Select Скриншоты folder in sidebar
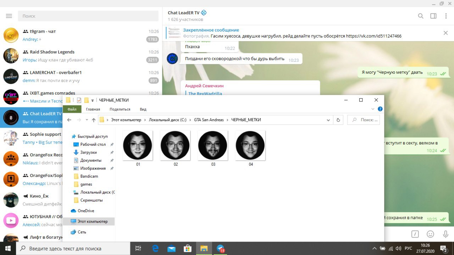454x255 pixels. coord(92,200)
